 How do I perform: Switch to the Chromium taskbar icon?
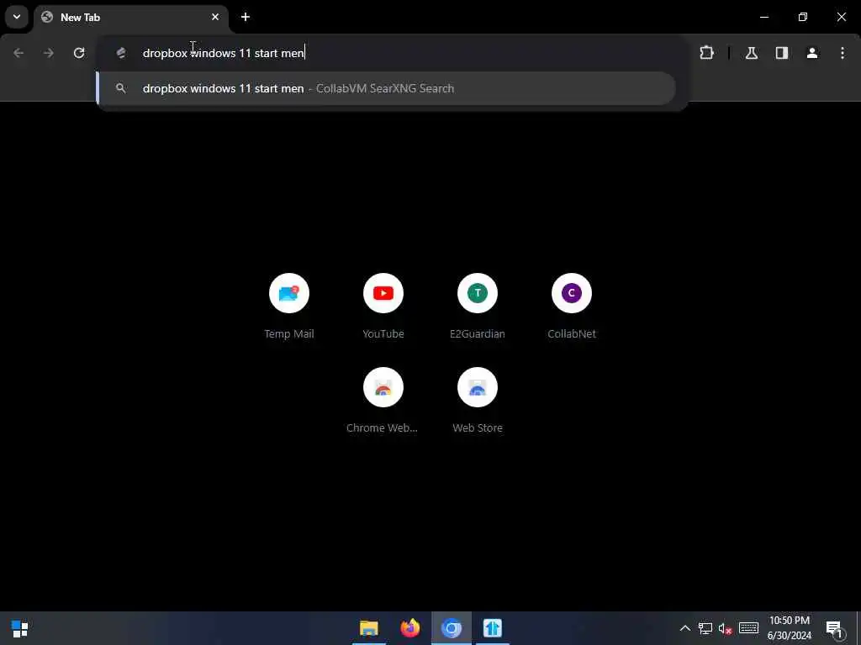[452, 628]
